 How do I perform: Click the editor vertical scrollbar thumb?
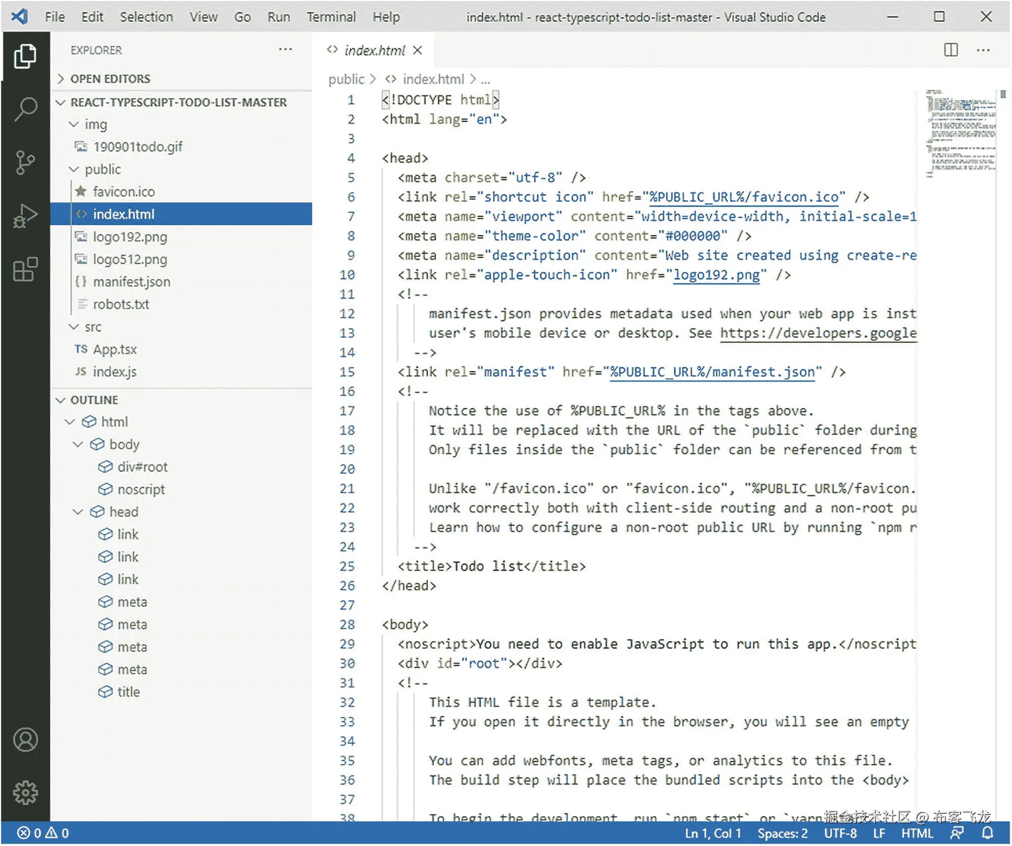tap(1003, 94)
